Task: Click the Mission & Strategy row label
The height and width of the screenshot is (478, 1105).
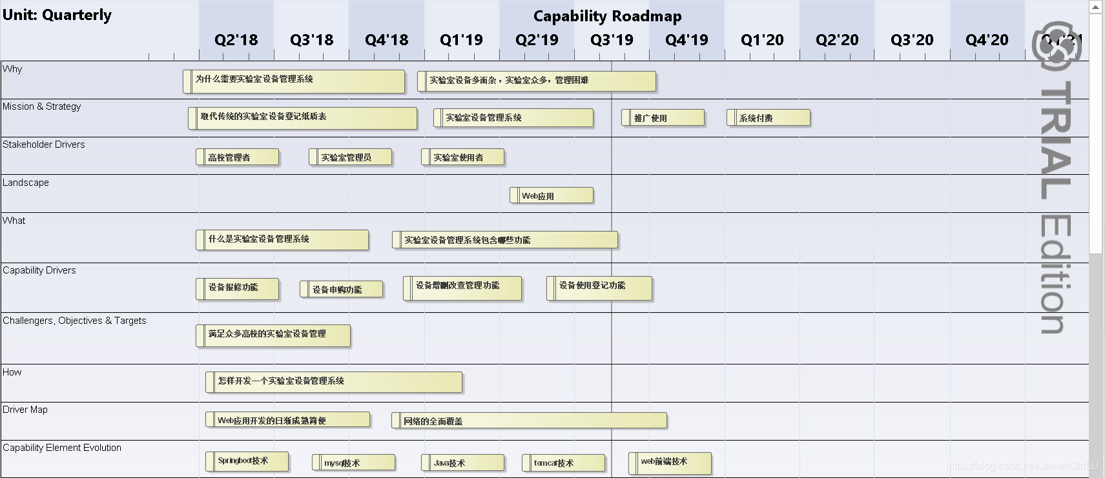Action: 42,106
